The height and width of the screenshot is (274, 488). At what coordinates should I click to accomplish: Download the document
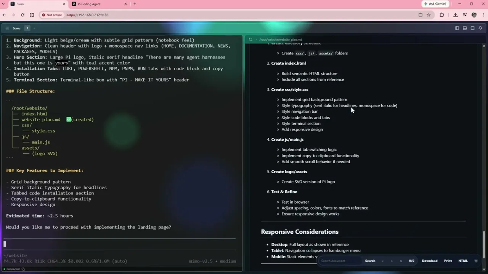(x=430, y=261)
